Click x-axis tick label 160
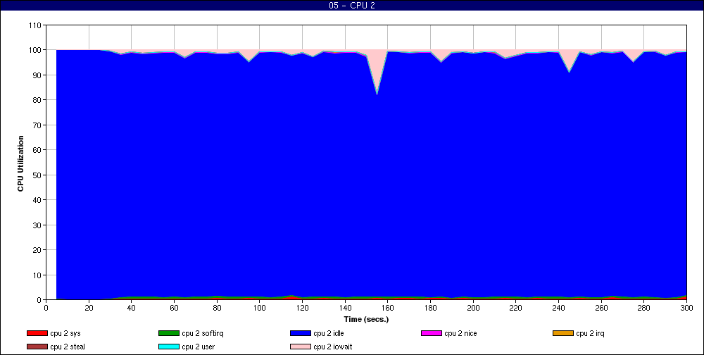 tap(387, 308)
